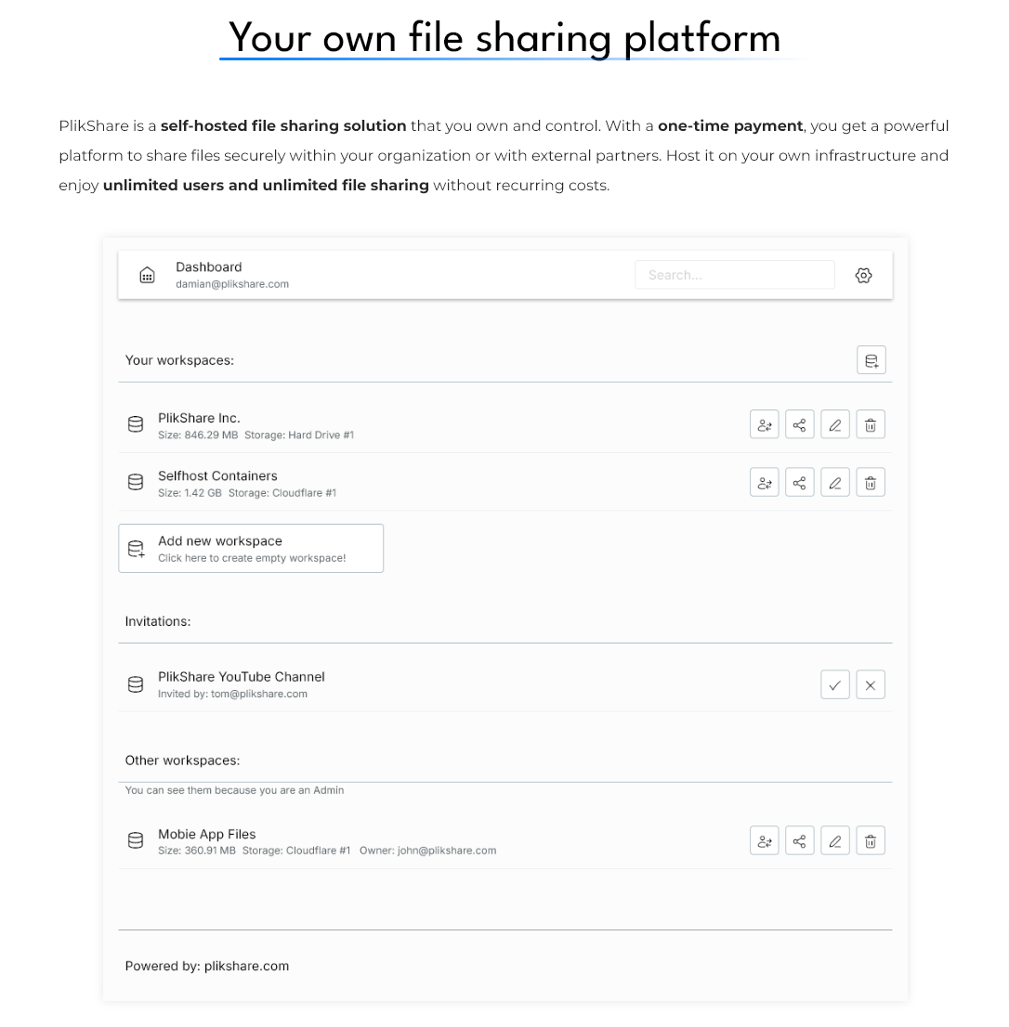Open the Selfhost Containers workspace row
1009x1027 pixels.
pyautogui.click(x=505, y=483)
